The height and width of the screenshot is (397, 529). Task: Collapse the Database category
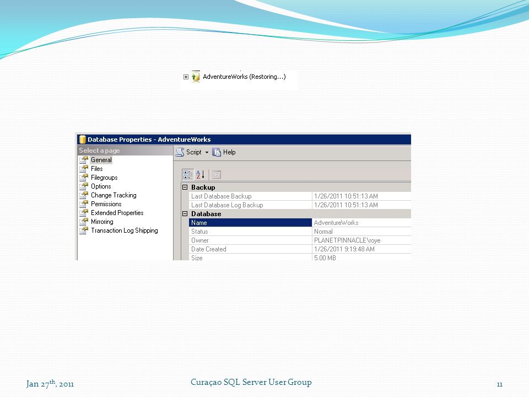[185, 214]
